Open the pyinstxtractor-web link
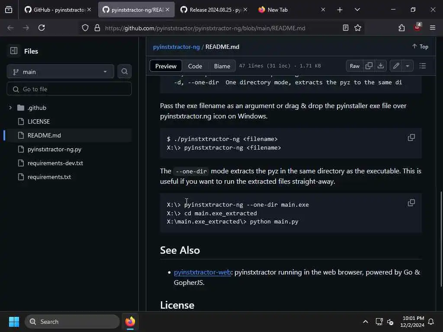Screen dimensions: 443x332 point(202,272)
